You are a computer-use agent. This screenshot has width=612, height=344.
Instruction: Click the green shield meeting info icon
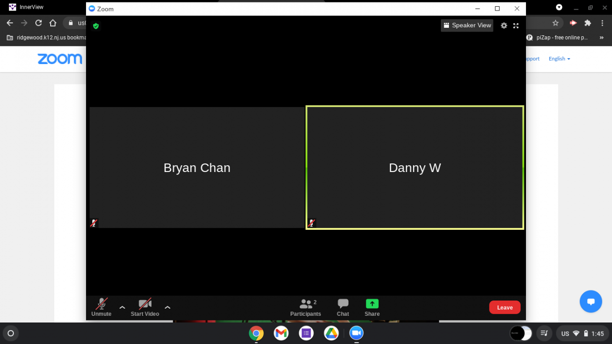coord(96,26)
